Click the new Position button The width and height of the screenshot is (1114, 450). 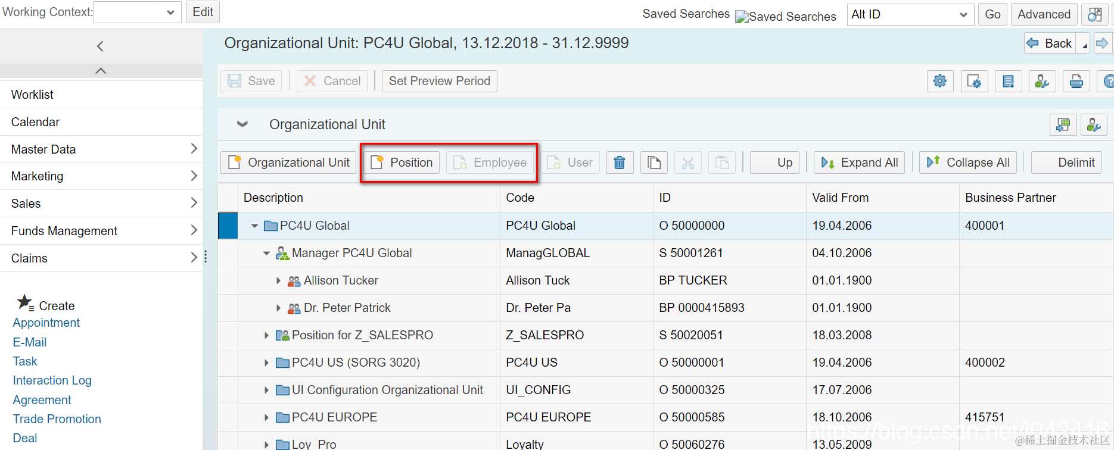pos(402,162)
